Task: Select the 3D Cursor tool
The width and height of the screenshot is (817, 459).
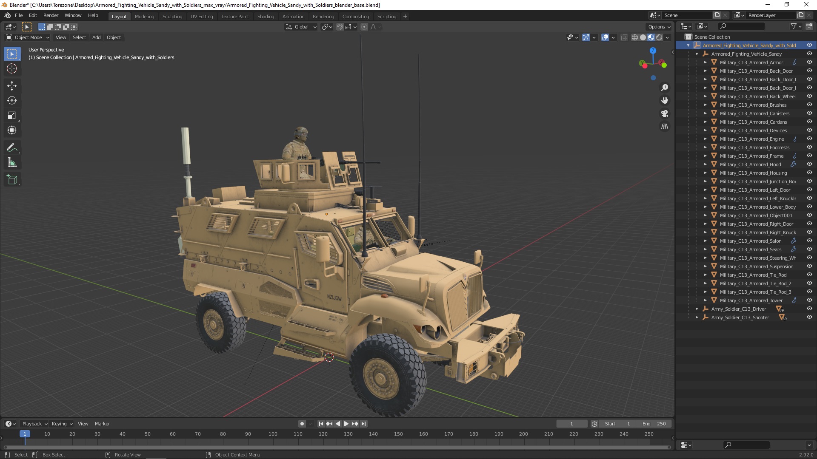Action: [12, 68]
